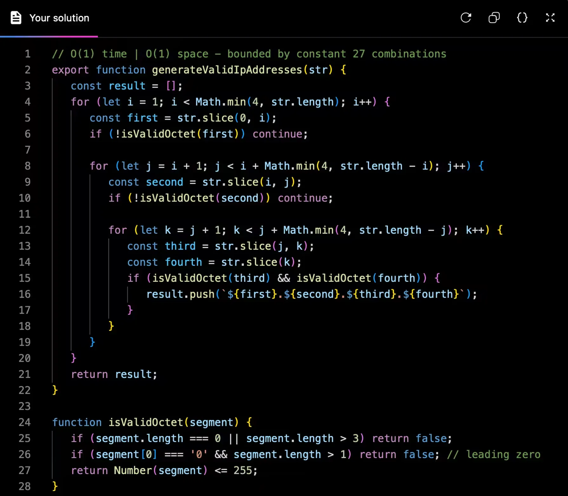Click the document file icon

(x=16, y=18)
